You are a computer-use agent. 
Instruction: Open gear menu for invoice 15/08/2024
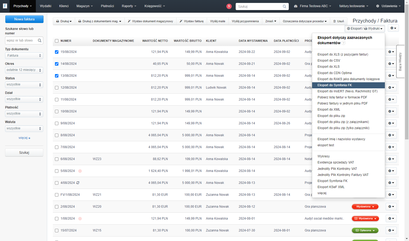(391, 52)
